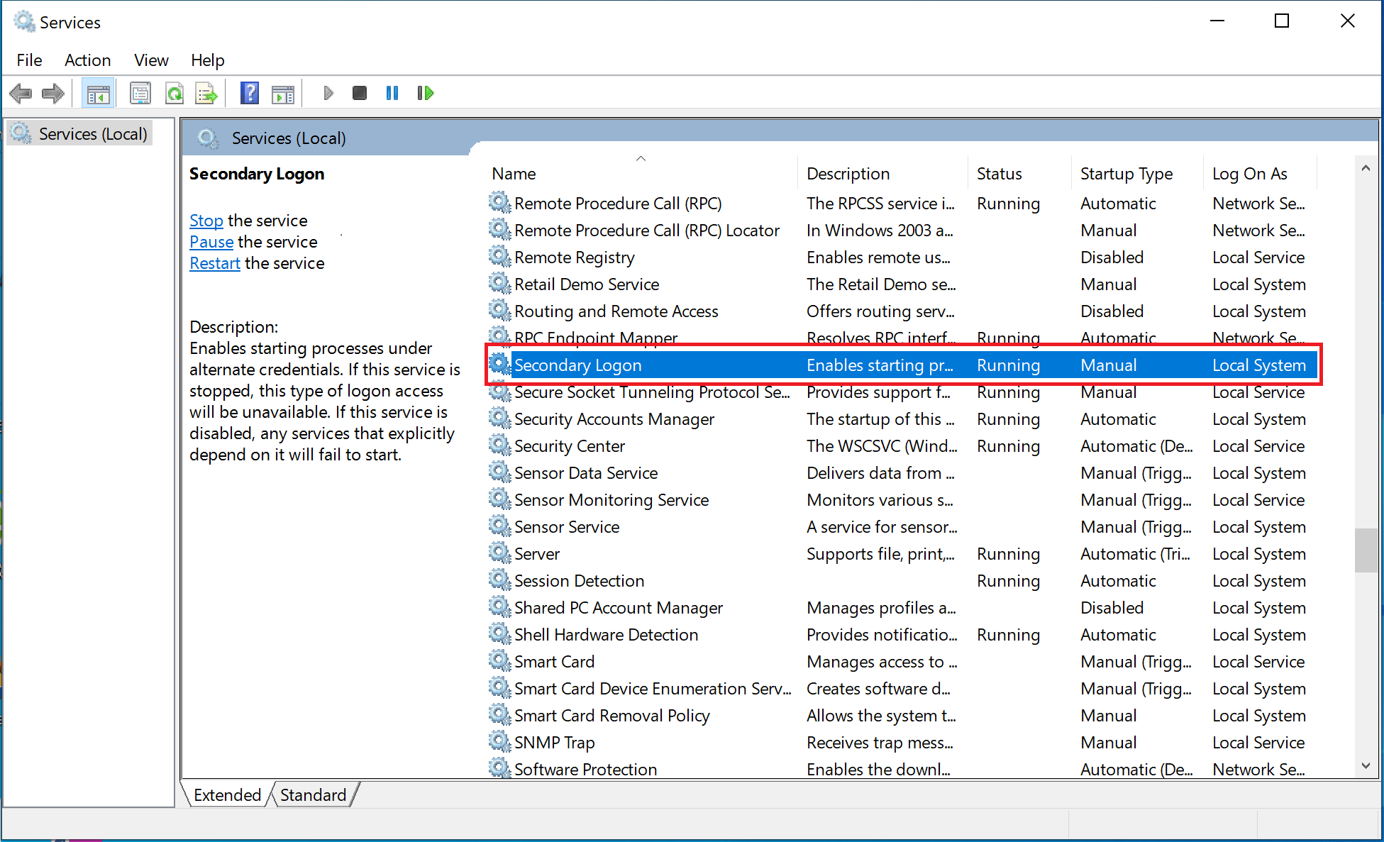This screenshot has width=1384, height=842.
Task: Sort by the Startup Type column header
Action: (1126, 174)
